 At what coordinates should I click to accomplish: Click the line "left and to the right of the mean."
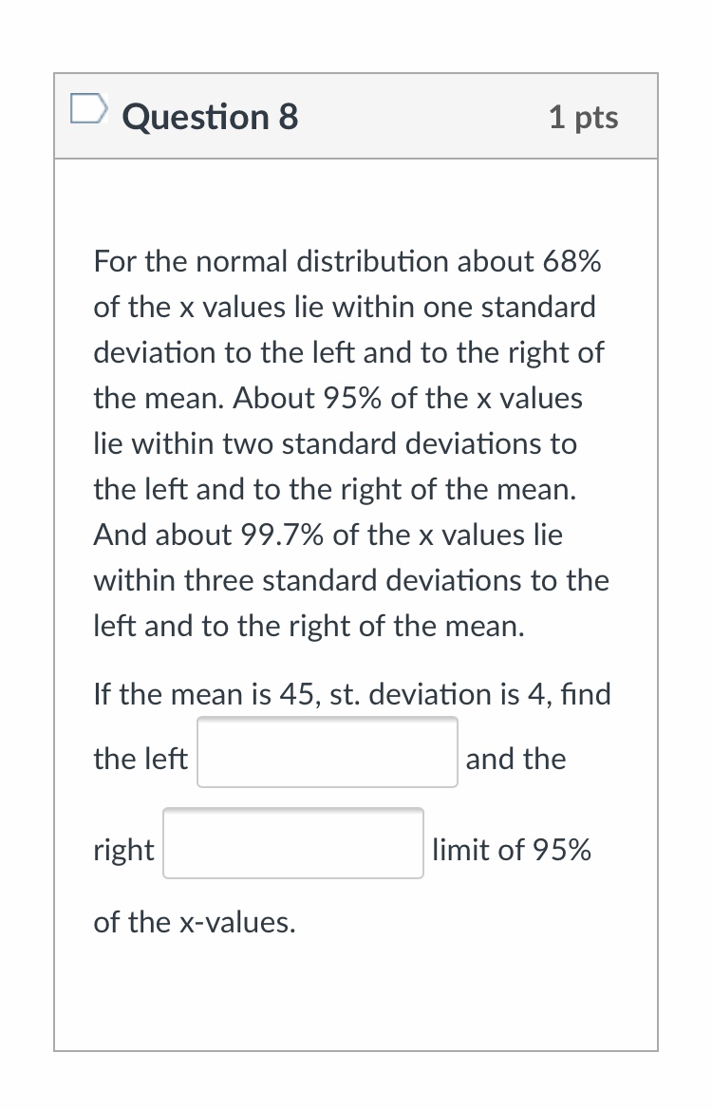point(309,626)
